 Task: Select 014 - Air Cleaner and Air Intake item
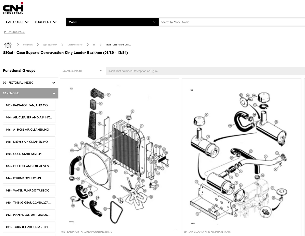29,117
